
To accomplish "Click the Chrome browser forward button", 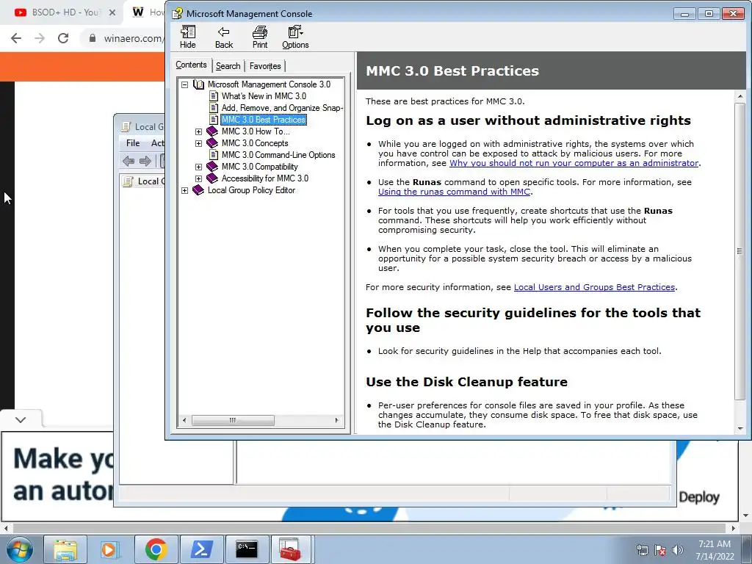I will 40,38.
